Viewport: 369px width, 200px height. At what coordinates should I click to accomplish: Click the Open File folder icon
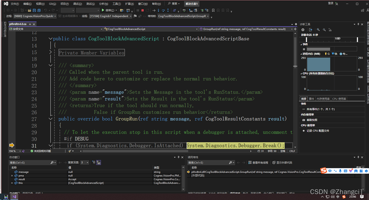tap(29, 10)
